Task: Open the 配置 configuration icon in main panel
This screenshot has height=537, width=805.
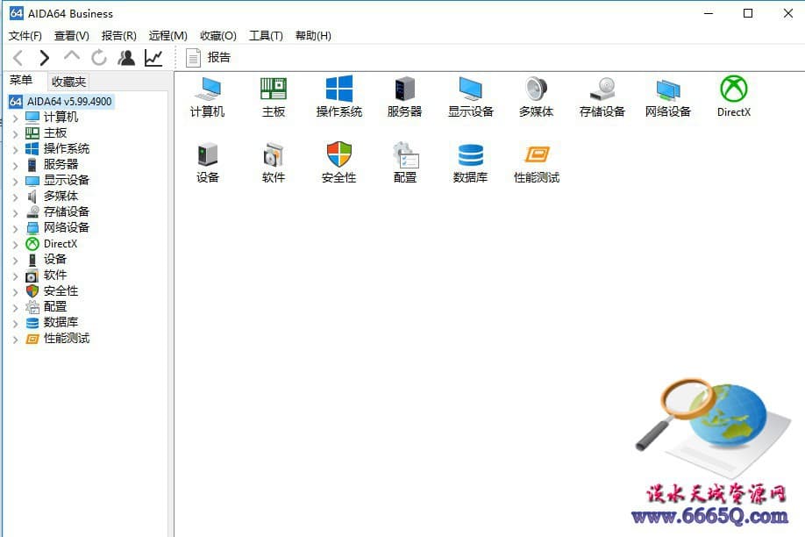Action: tap(405, 162)
